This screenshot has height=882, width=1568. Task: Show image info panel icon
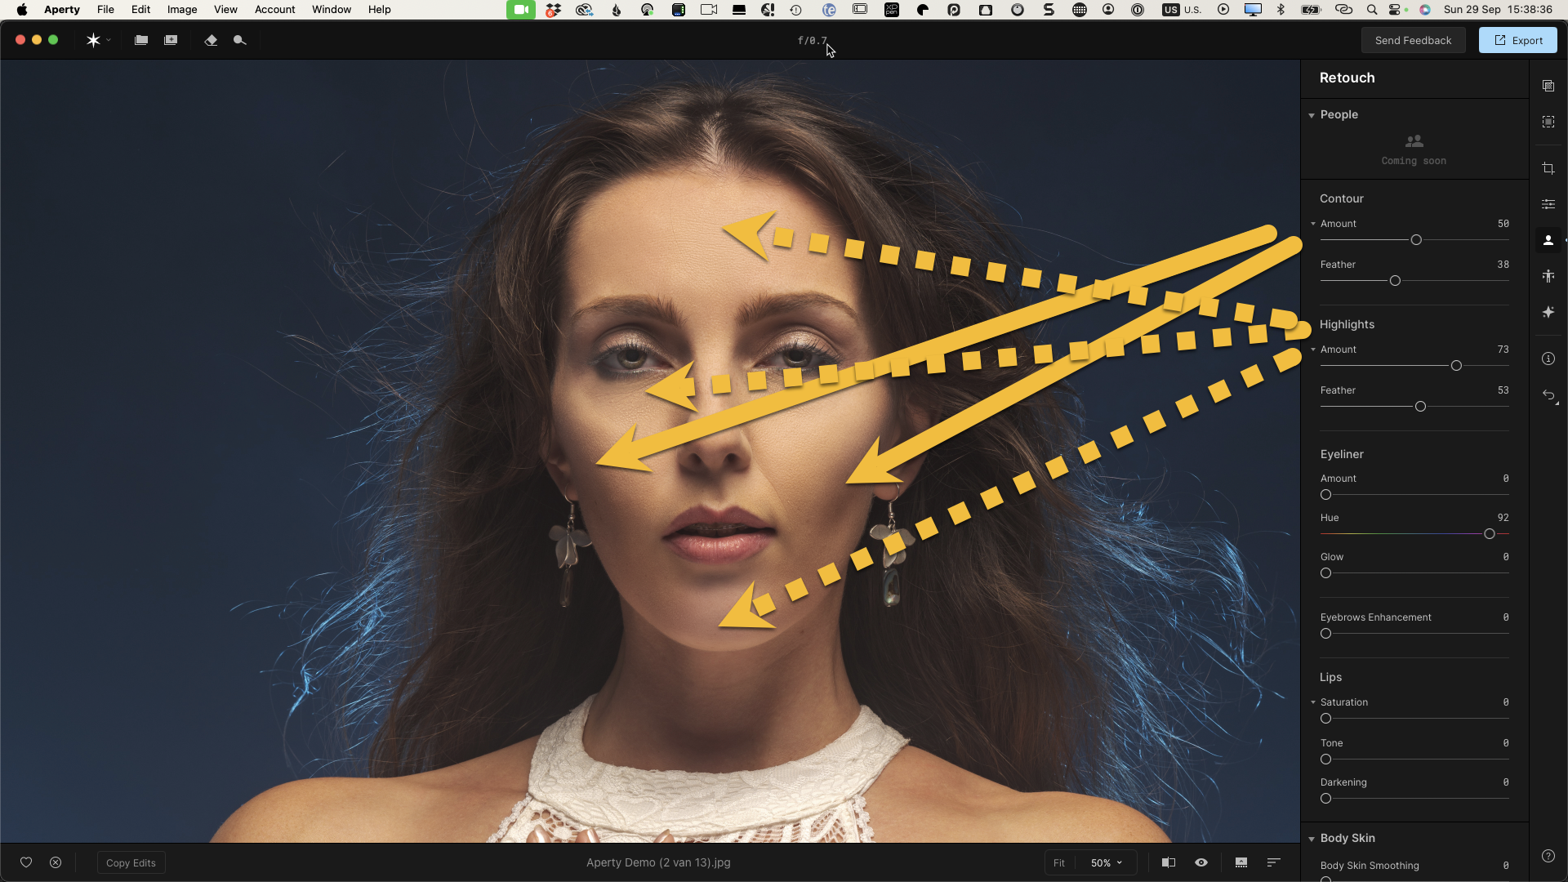(x=1548, y=359)
